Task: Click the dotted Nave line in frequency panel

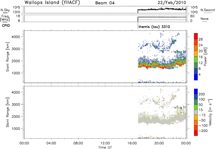Action: [162, 20]
